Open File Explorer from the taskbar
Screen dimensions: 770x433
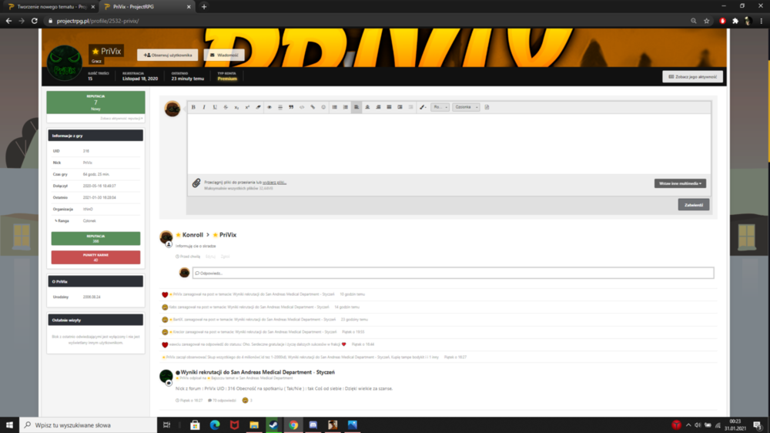[254, 425]
